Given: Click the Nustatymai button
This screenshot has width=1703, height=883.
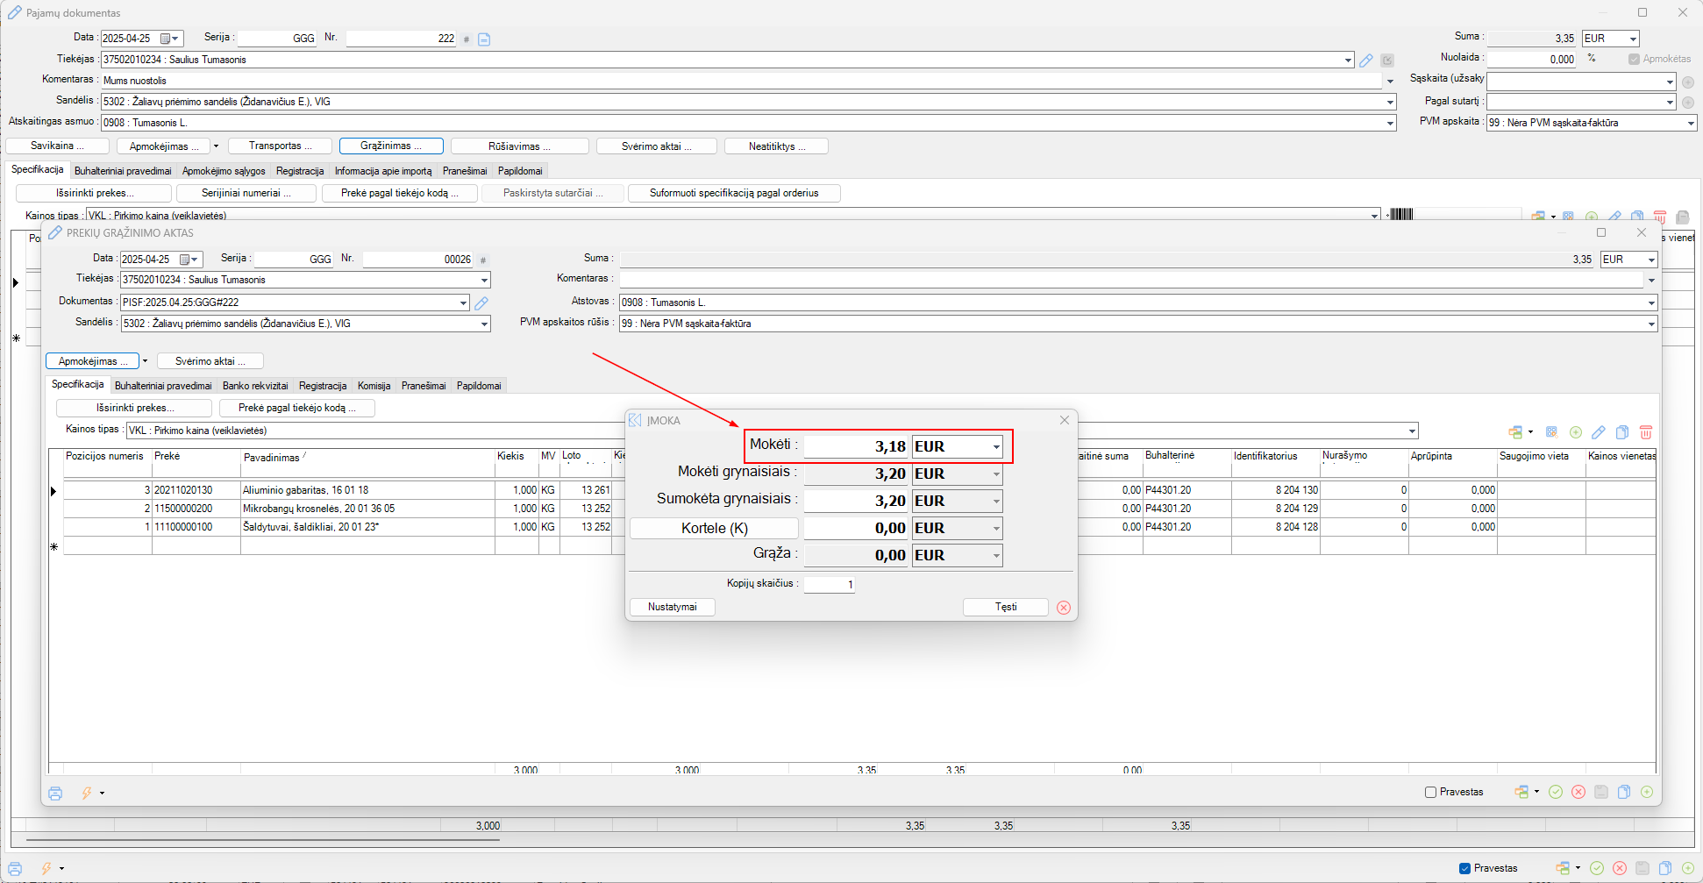Looking at the screenshot, I should [x=672, y=607].
